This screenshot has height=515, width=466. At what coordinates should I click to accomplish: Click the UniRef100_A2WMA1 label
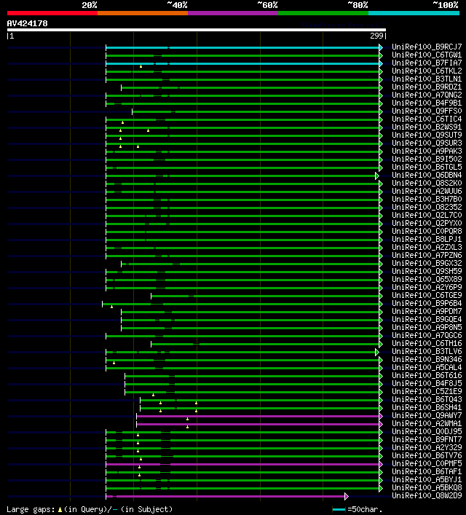click(x=427, y=423)
